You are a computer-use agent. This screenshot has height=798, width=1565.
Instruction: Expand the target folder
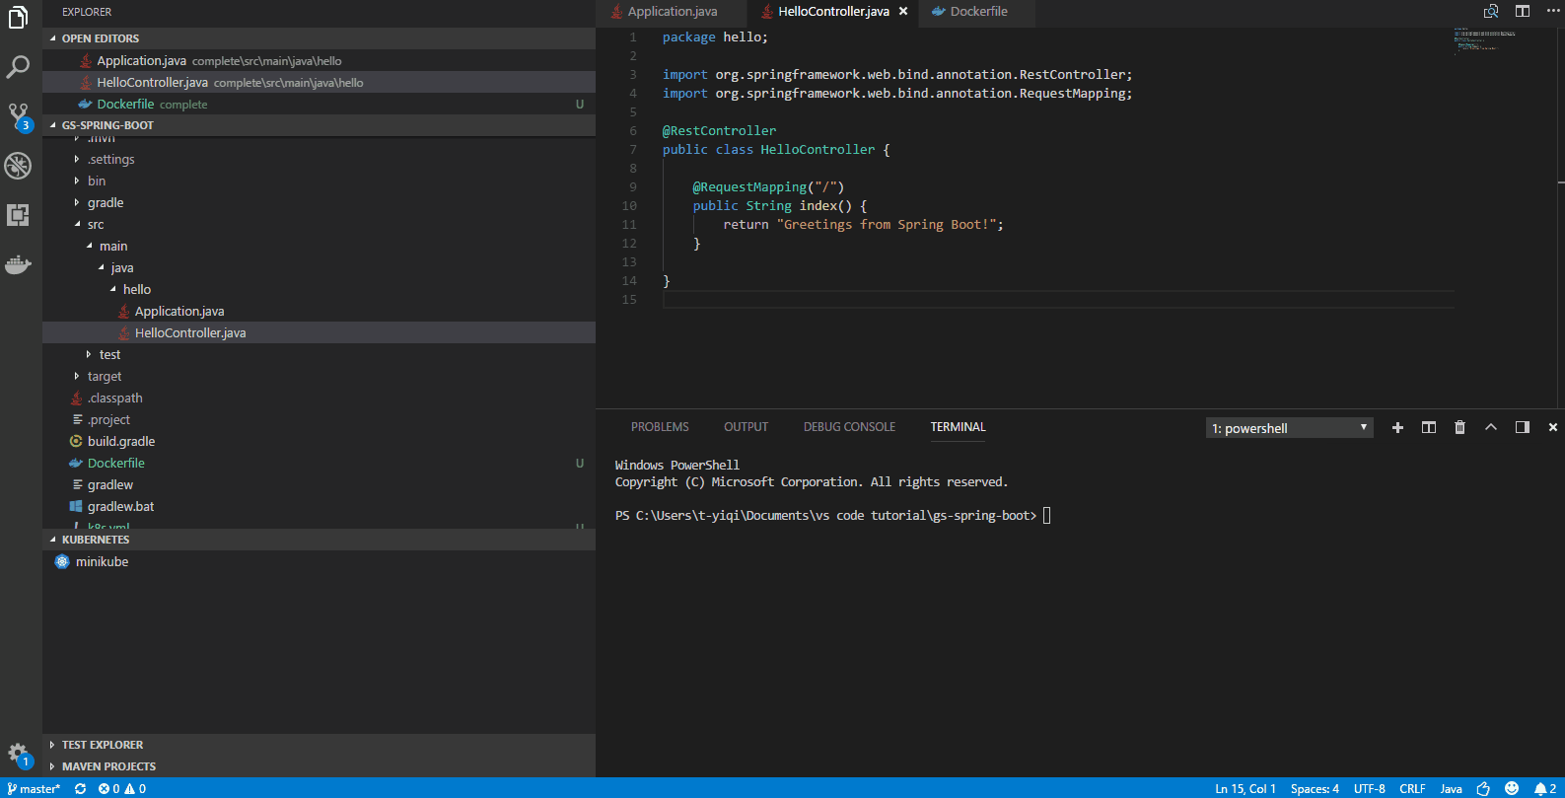105,376
